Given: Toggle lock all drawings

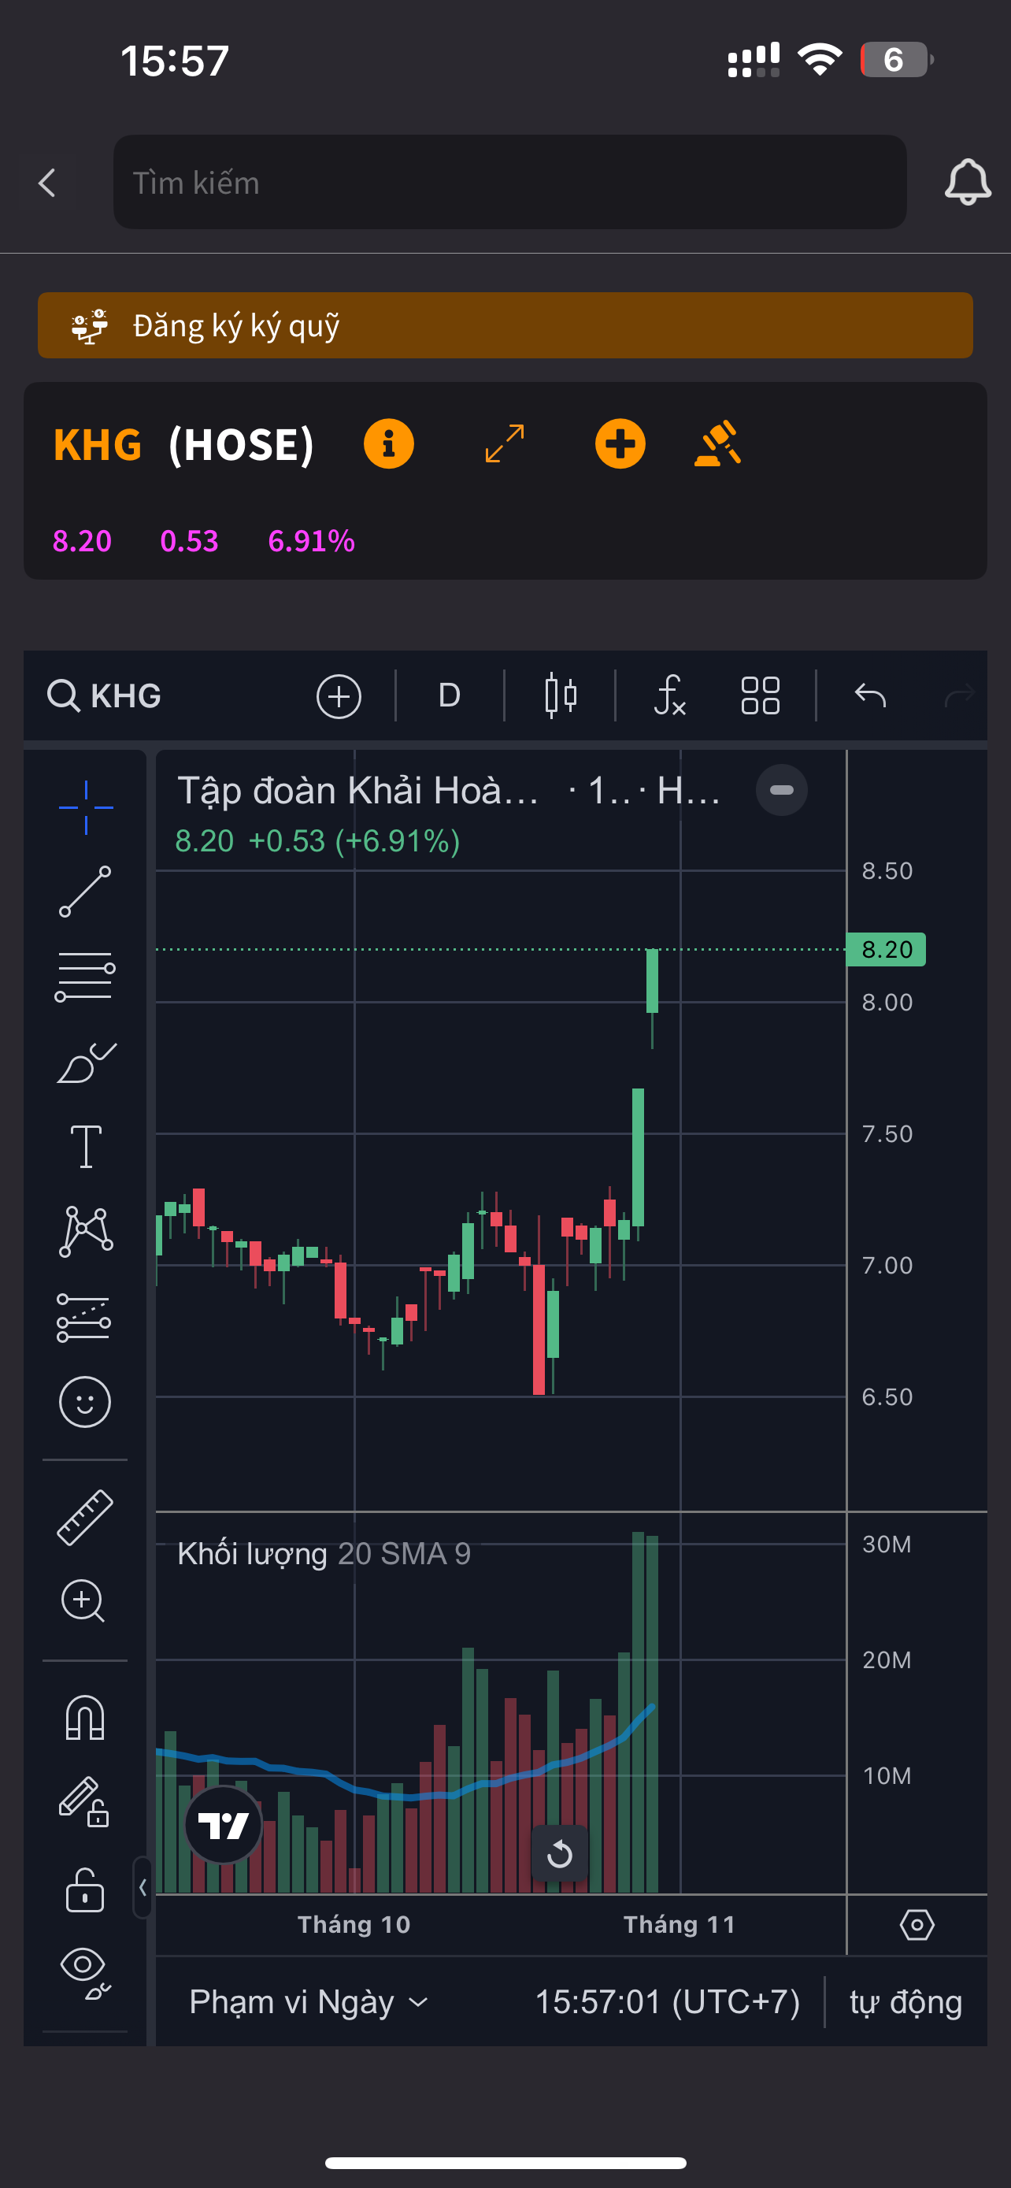Looking at the screenshot, I should click(85, 1889).
